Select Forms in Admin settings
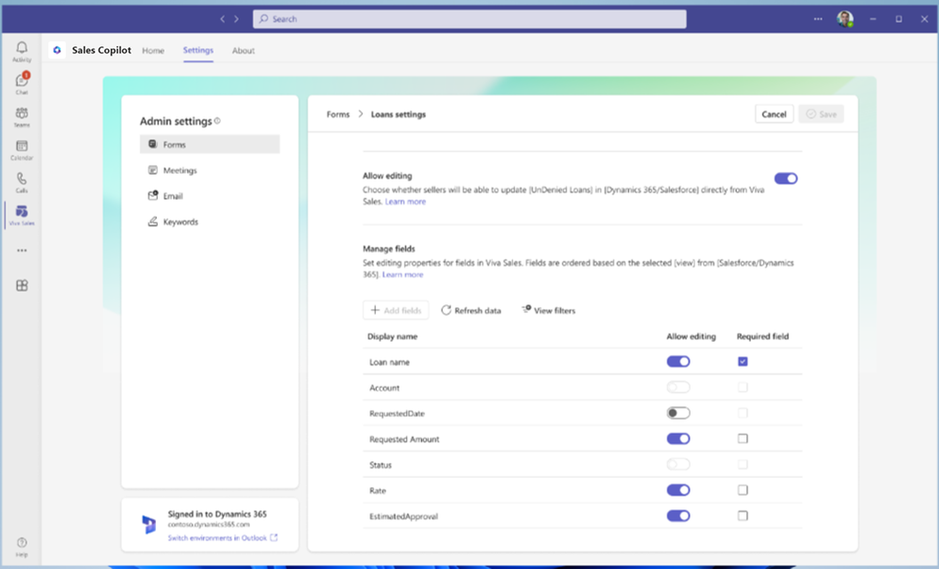Screen dimensions: 939x569 [x=210, y=145]
